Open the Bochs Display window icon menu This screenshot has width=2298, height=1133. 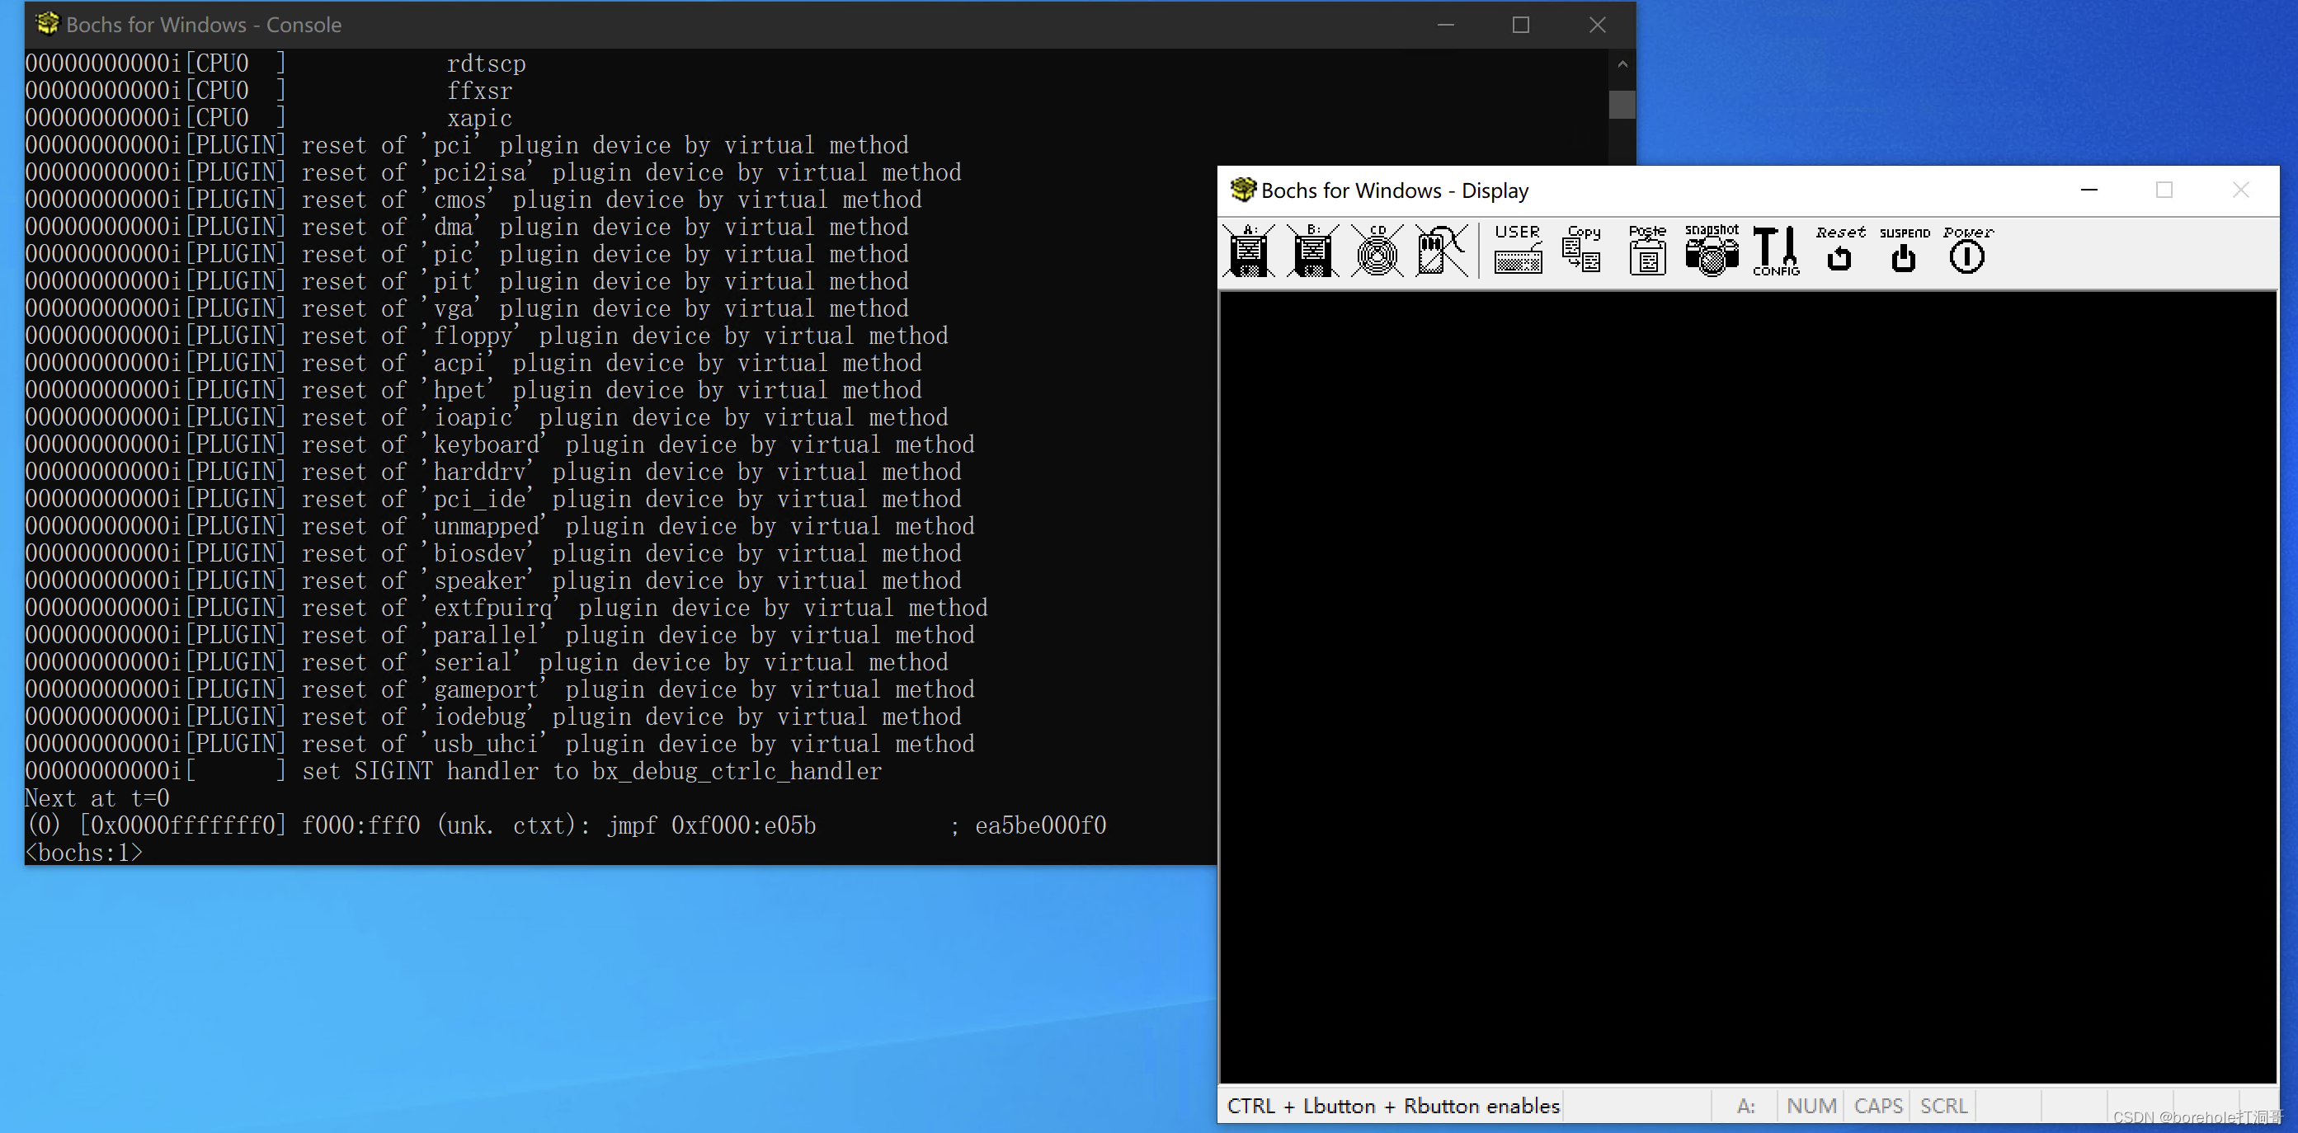[x=1243, y=190]
